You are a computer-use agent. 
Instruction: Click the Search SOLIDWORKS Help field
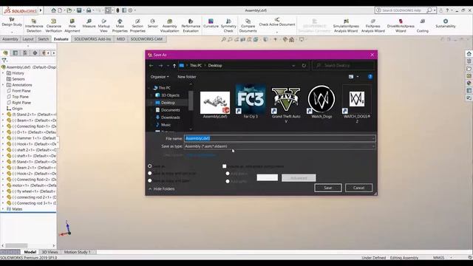tap(401, 10)
